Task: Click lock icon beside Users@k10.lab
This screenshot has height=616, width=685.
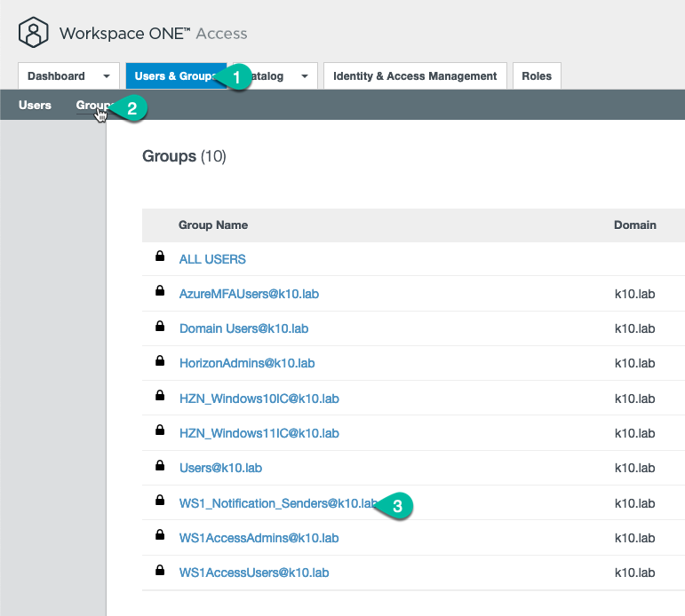Action: pyautogui.click(x=160, y=465)
